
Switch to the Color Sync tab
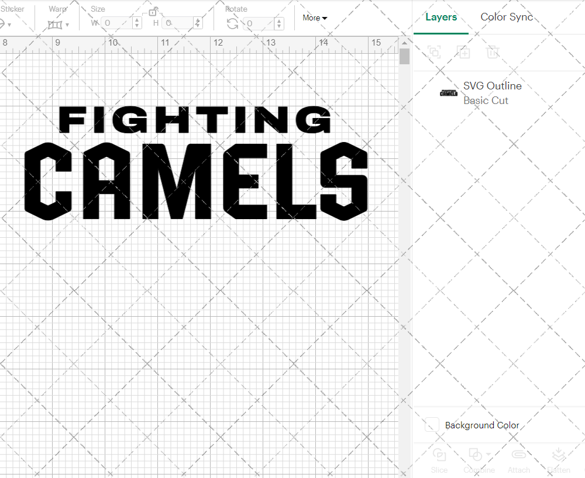pos(507,17)
